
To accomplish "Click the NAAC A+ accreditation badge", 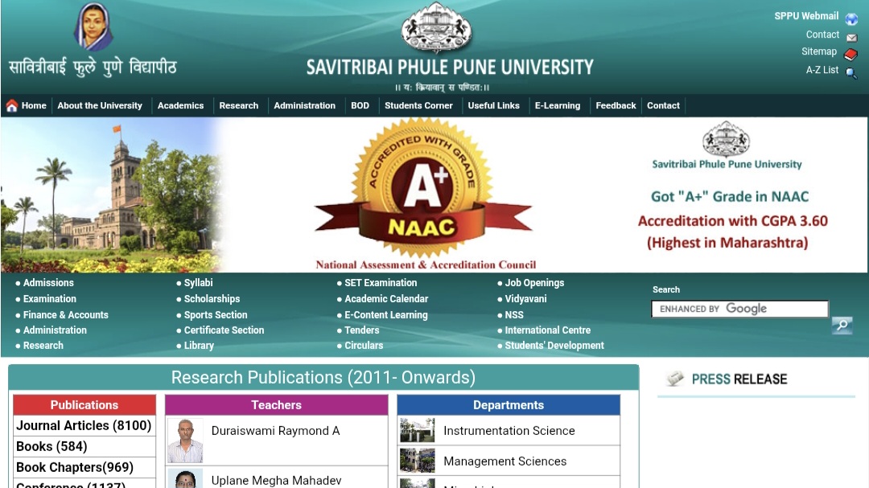I will coord(423,188).
